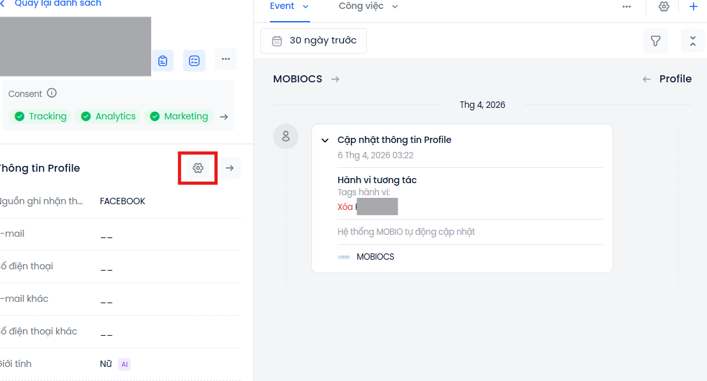Image resolution: width=707 pixels, height=381 pixels.
Task: Collapse all events with collapse icon
Action: point(692,41)
